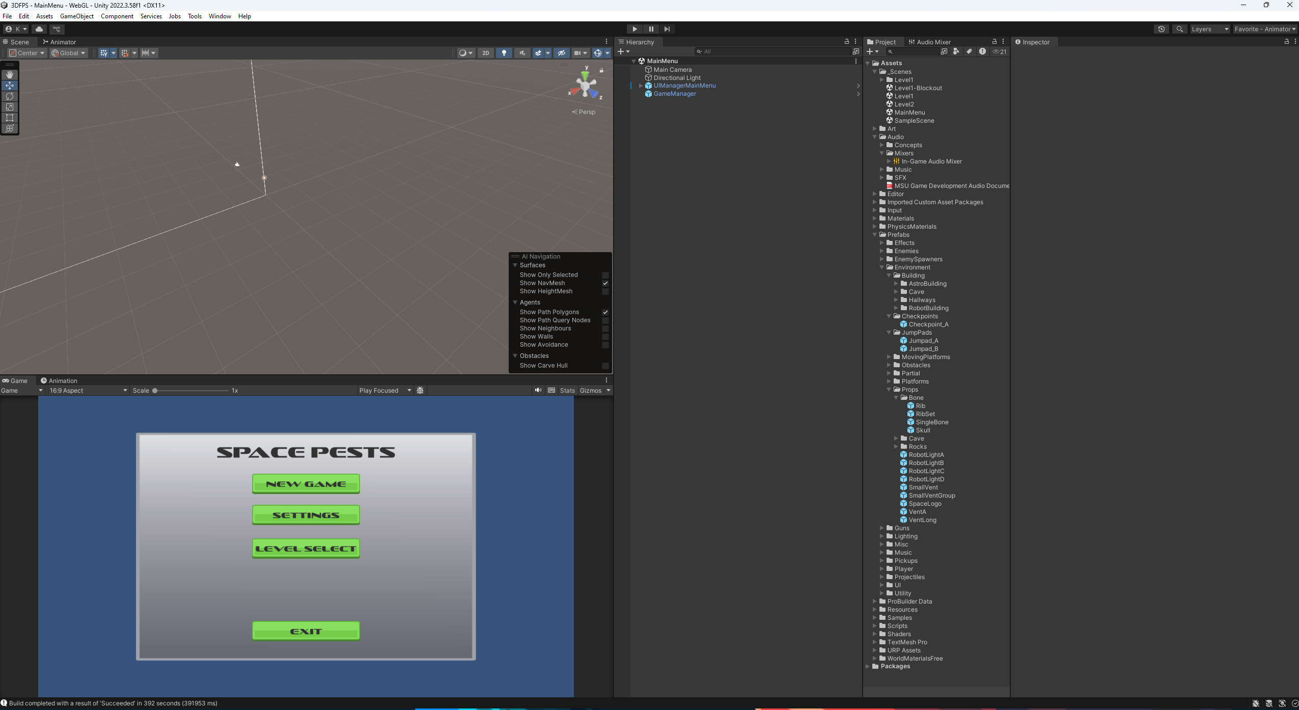Click the Stats button in Game view
This screenshot has height=710, width=1299.
click(567, 391)
